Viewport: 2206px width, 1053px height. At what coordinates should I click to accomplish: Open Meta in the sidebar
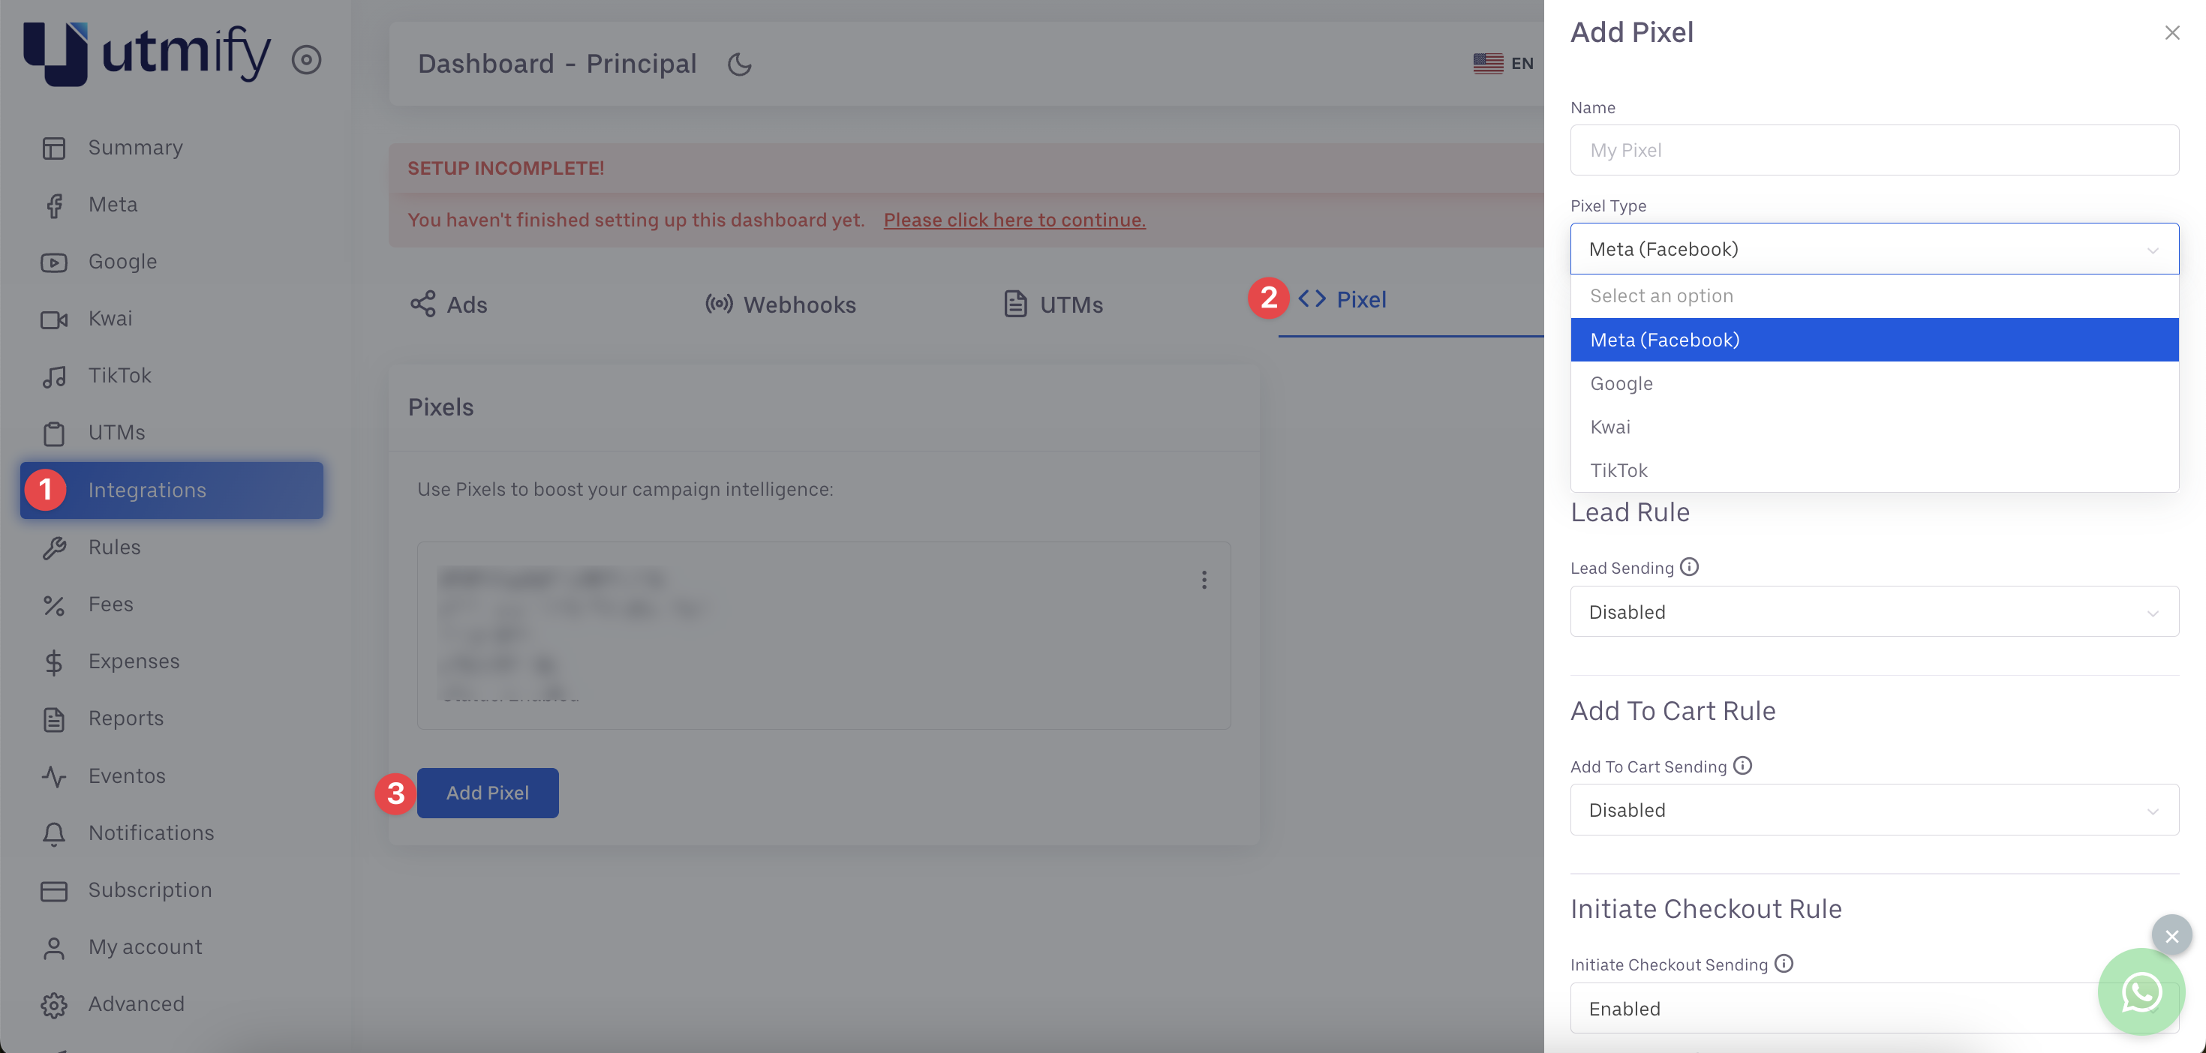[113, 205]
